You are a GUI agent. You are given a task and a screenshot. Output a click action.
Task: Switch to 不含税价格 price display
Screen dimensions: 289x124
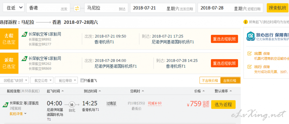click(210, 80)
